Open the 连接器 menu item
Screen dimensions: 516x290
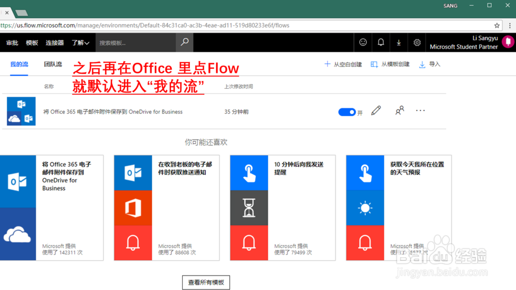tap(55, 43)
